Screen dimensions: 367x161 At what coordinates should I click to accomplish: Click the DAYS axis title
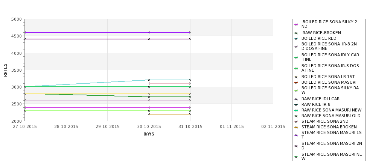pyautogui.click(x=149, y=134)
